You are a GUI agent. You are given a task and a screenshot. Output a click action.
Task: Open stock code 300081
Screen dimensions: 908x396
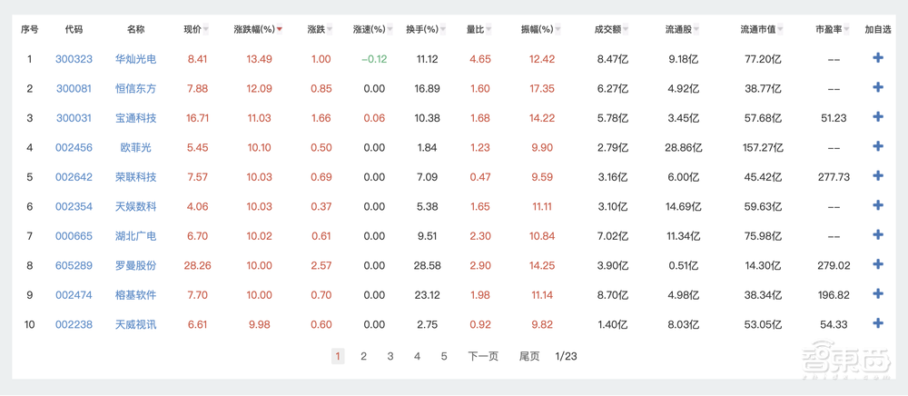coord(74,88)
